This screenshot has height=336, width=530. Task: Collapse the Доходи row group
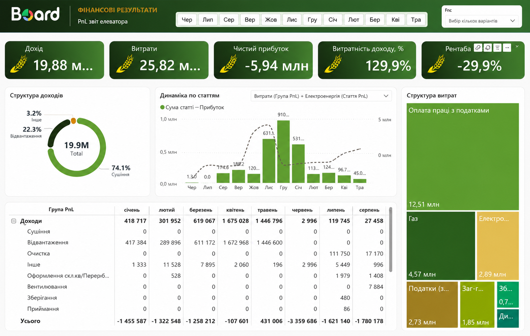tap(14, 221)
